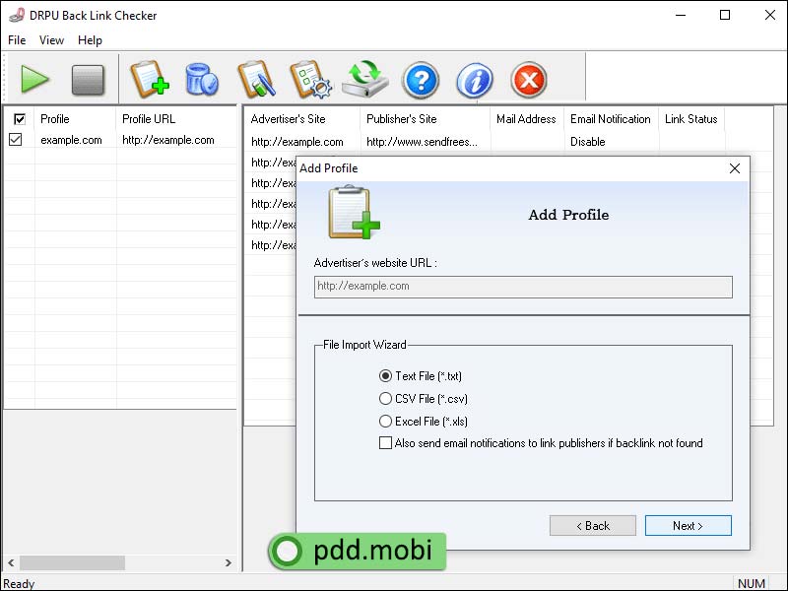
Task: Click the Delete Profile trash bin icon
Action: [x=202, y=79]
